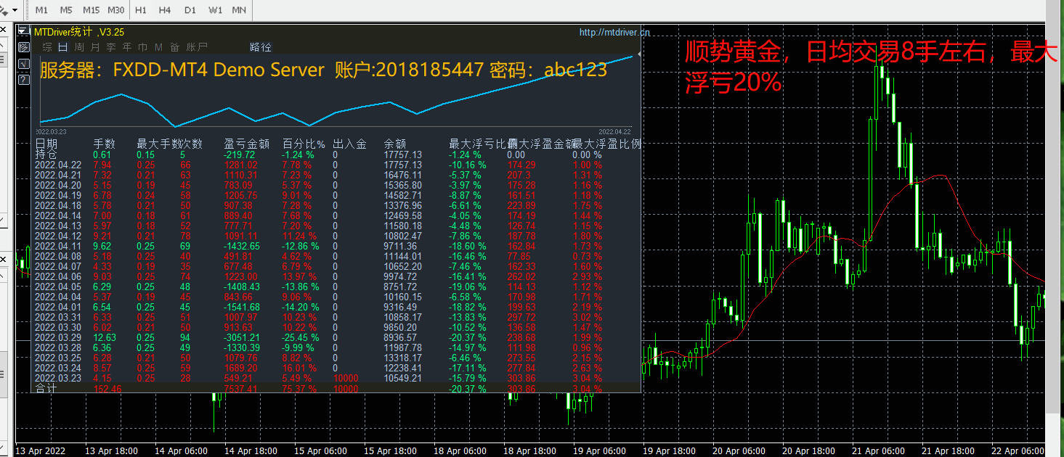Click the 2022.04.14 date row

58,215
